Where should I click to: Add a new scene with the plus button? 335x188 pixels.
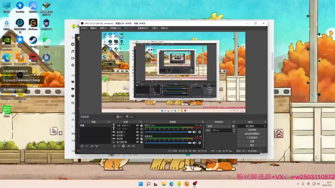82,146
